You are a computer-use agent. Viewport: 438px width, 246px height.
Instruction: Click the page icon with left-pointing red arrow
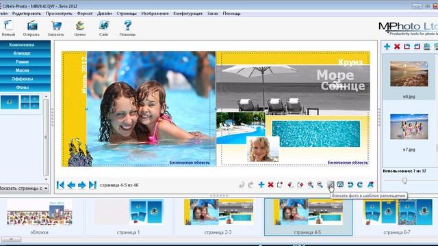[x=290, y=184]
